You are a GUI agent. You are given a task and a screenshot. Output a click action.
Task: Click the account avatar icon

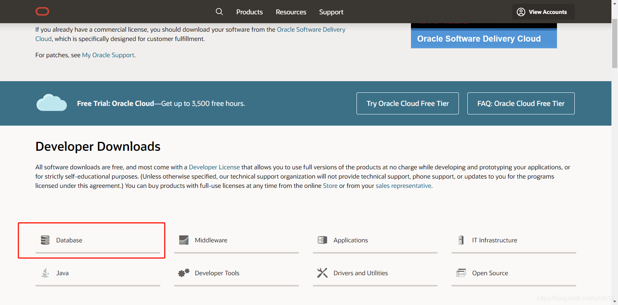tap(521, 12)
